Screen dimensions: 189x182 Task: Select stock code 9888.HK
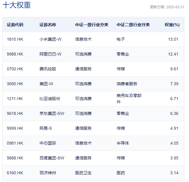15,158
